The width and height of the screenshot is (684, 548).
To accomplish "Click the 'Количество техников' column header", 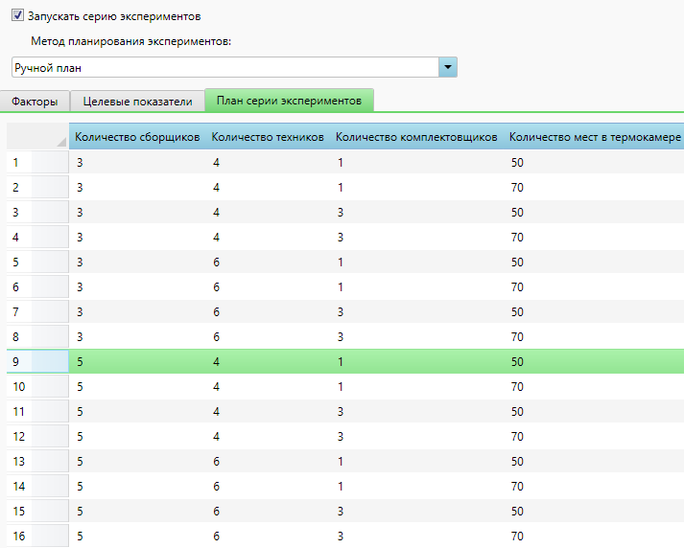I will click(267, 137).
